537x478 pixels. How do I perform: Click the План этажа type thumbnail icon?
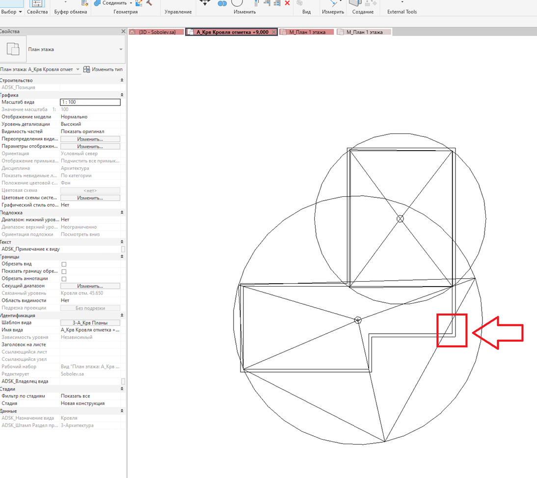(13, 49)
